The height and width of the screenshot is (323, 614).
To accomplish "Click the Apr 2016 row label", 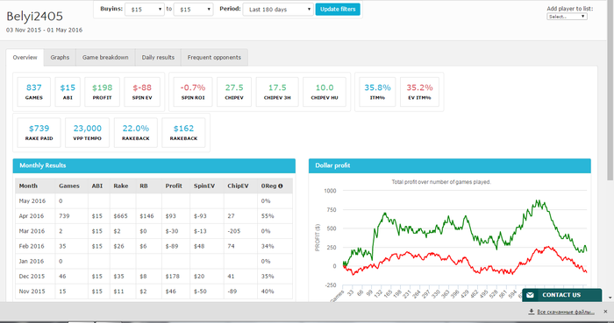I will [32, 216].
